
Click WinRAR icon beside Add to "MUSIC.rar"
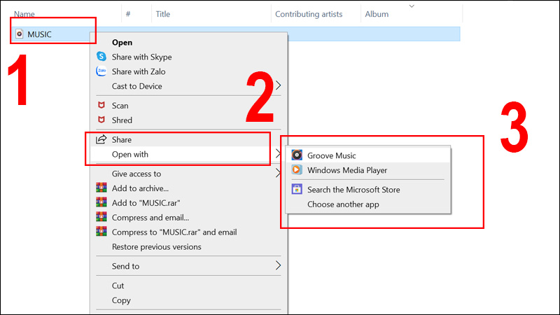coord(101,202)
